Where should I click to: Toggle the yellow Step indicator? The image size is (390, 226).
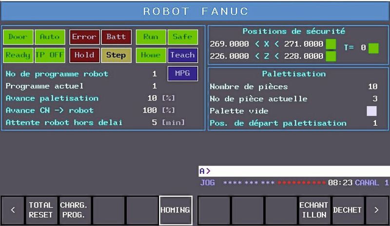coord(116,55)
